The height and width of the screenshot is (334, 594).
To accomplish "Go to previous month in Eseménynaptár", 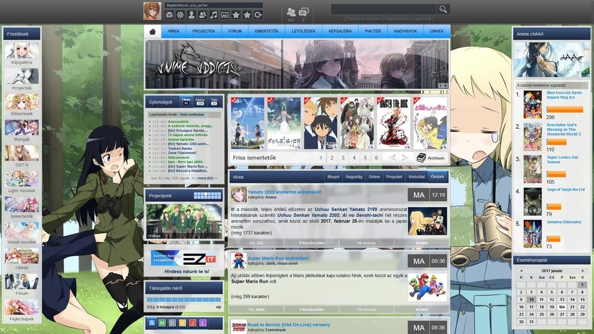I will point(521,271).
